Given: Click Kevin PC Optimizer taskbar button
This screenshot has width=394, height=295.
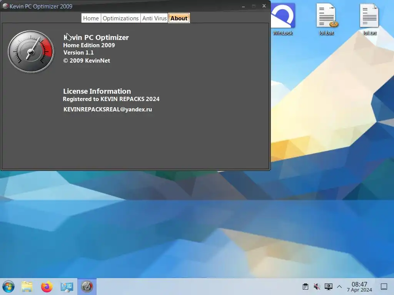Looking at the screenshot, I should point(87,287).
